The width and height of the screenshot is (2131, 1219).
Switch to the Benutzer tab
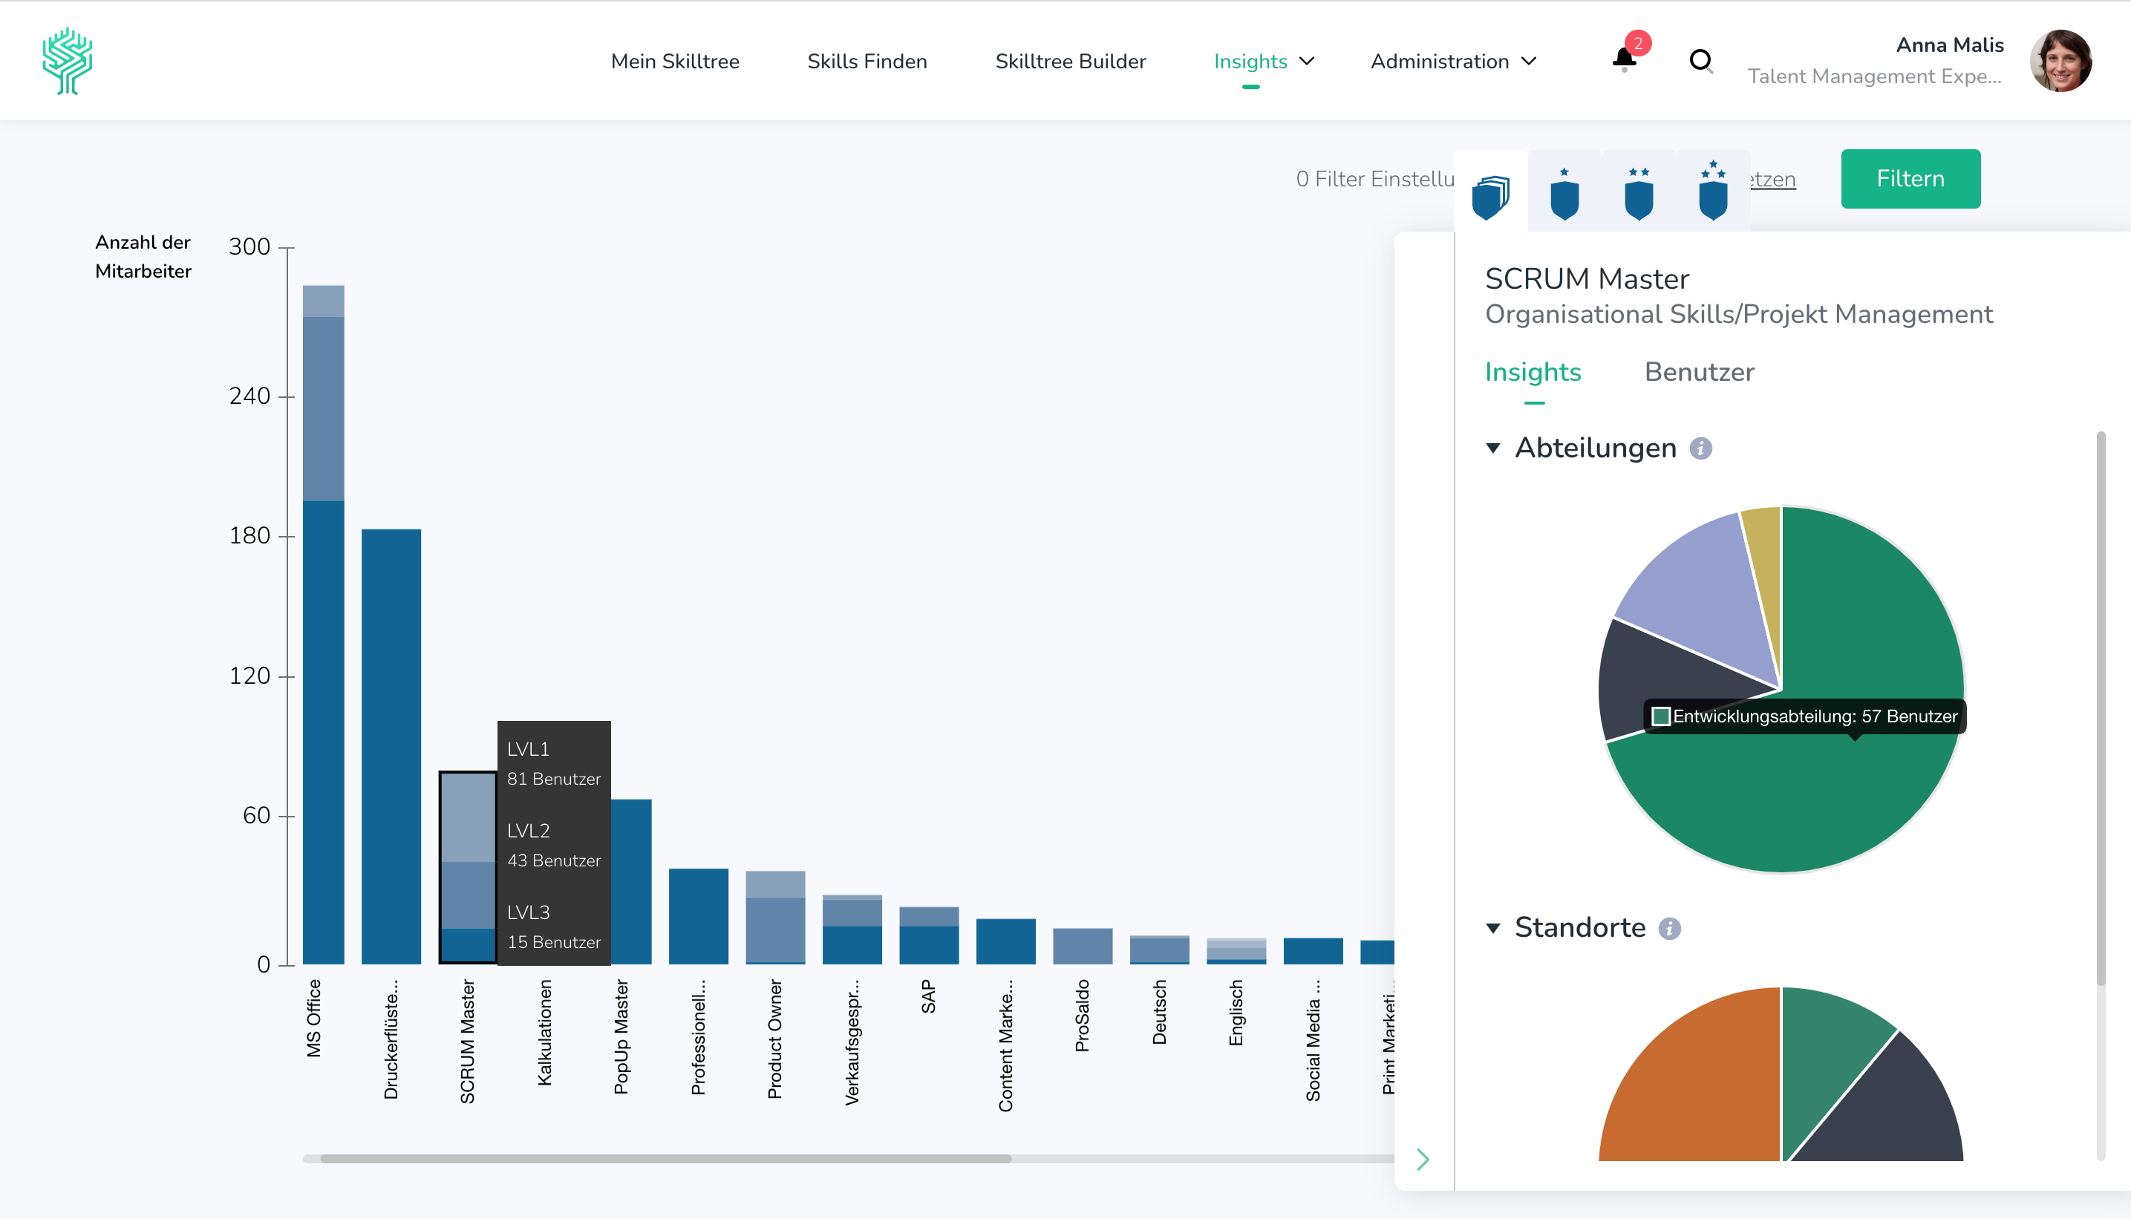(1699, 372)
